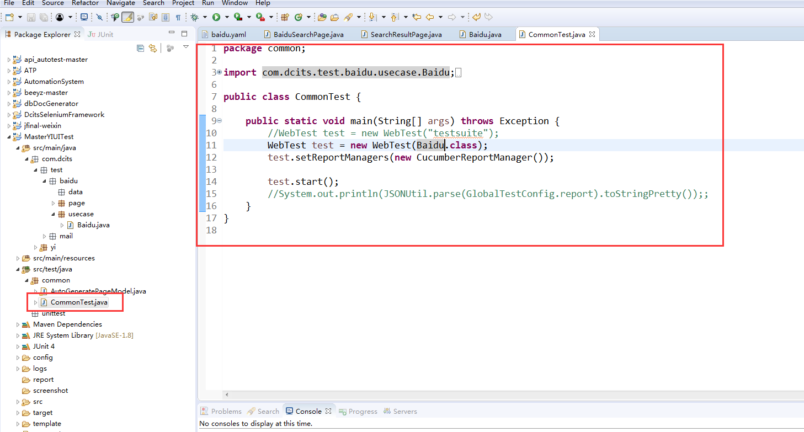The width and height of the screenshot is (804, 432).
Task: Open the Run button dropdown arrow
Action: tap(227, 18)
